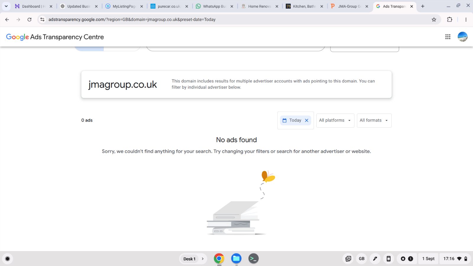This screenshot has width=473, height=266.
Task: Click the jmagroup.co.uk domain heading
Action: tap(123, 85)
